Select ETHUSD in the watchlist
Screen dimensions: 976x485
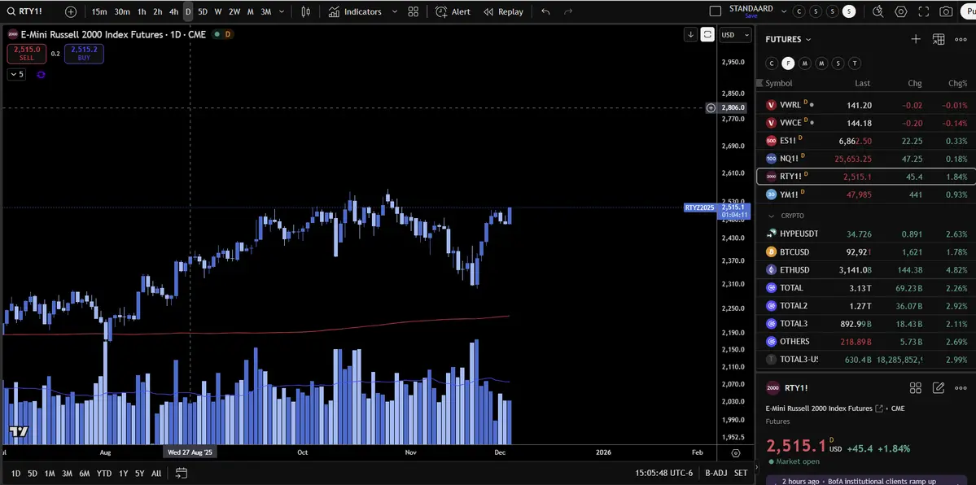[866, 270]
